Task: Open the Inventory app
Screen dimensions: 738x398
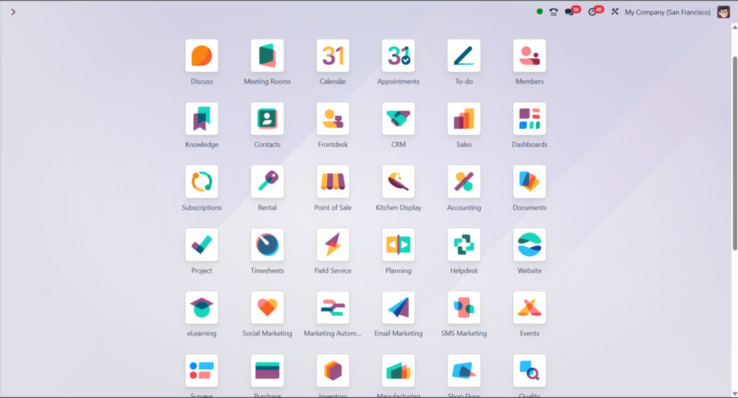Action: (x=333, y=371)
